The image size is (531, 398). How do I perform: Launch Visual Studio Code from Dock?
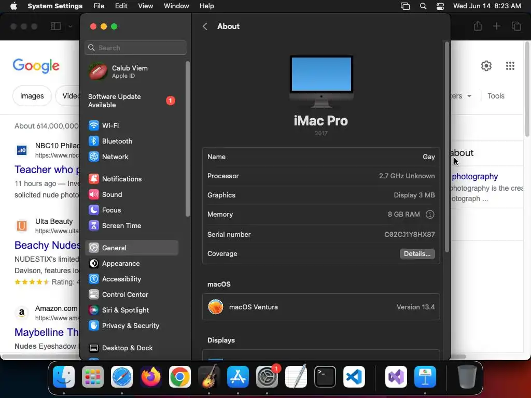(354, 377)
